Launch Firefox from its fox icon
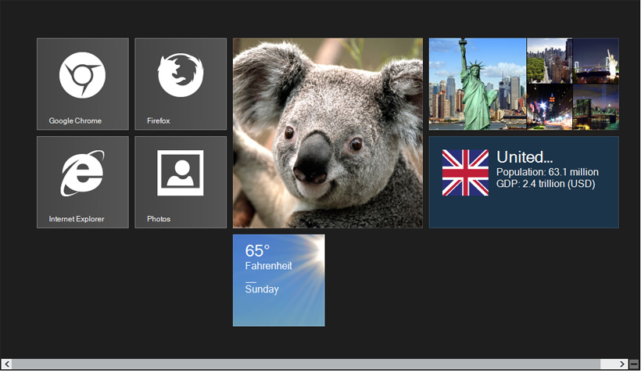 181,75
